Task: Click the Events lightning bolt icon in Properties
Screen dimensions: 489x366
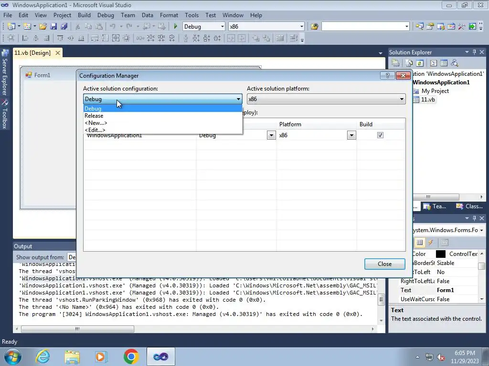Action: coord(431,243)
